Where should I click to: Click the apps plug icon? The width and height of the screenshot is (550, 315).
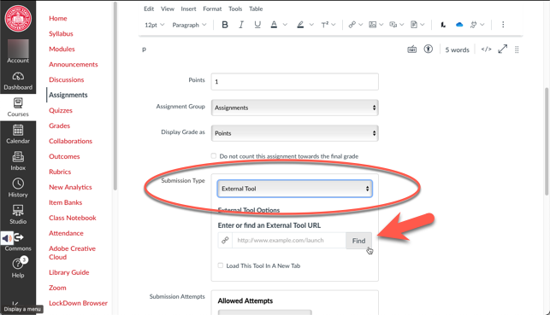coord(474,25)
